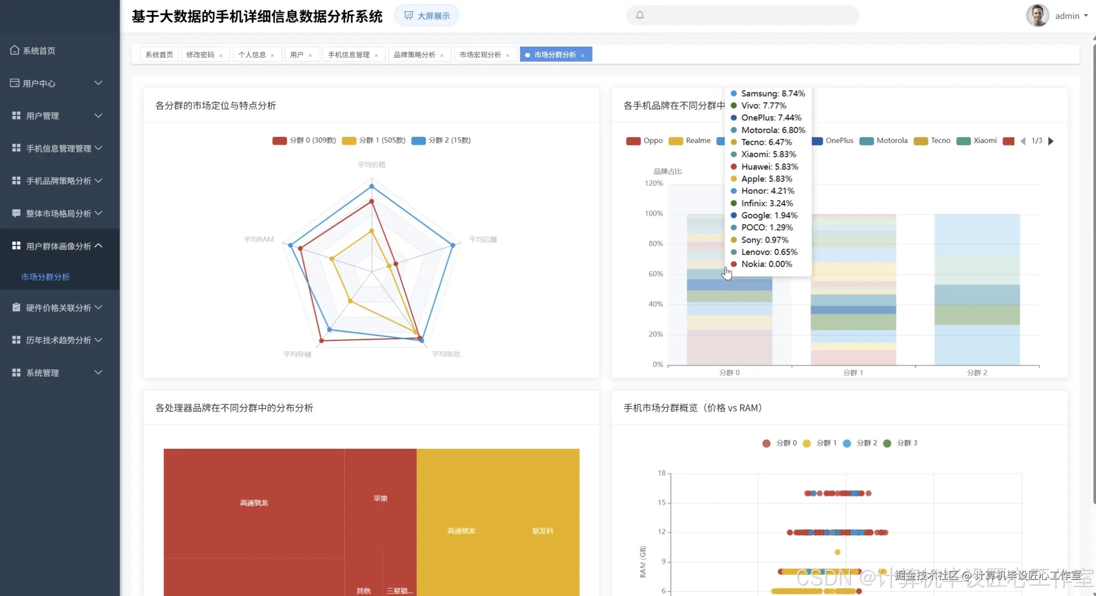1096x596 pixels.
Task: Open 市场分群分析 submenu link
Action: 45,277
